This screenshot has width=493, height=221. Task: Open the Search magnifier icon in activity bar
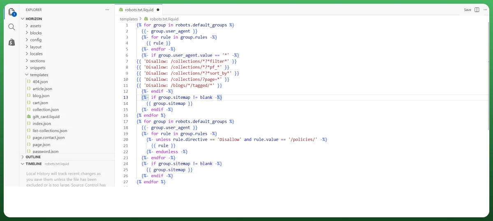point(12,27)
